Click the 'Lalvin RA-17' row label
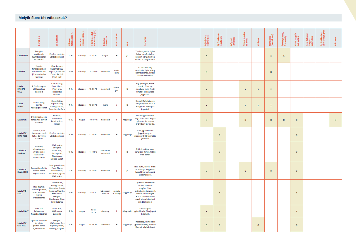This screenshot has width=356, height=237. (x=23, y=211)
